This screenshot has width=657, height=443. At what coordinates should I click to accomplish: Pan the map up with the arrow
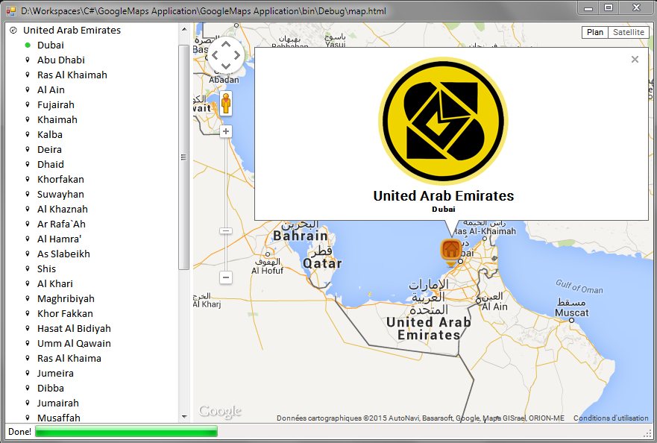tap(226, 44)
